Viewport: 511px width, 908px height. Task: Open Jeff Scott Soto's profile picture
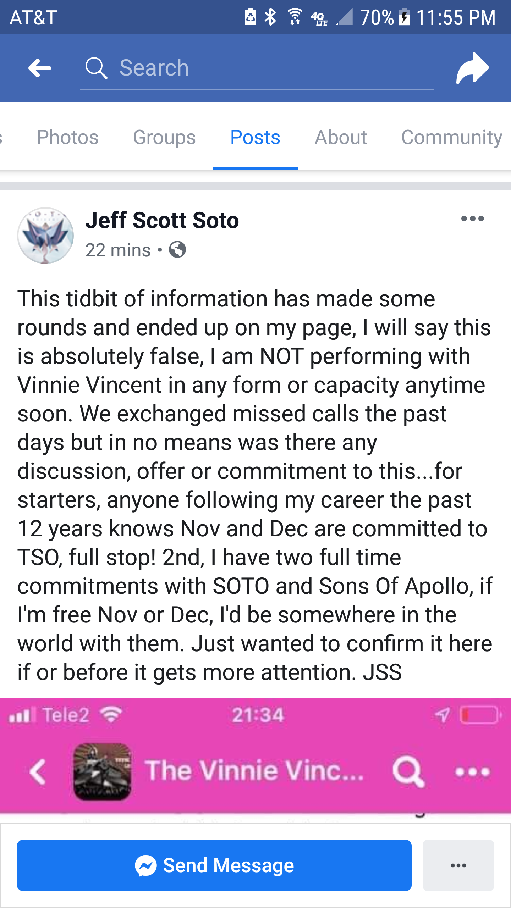pyautogui.click(x=46, y=236)
